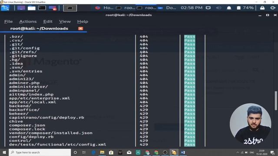Open the Kali dragon applications menu

[x=5, y=8]
